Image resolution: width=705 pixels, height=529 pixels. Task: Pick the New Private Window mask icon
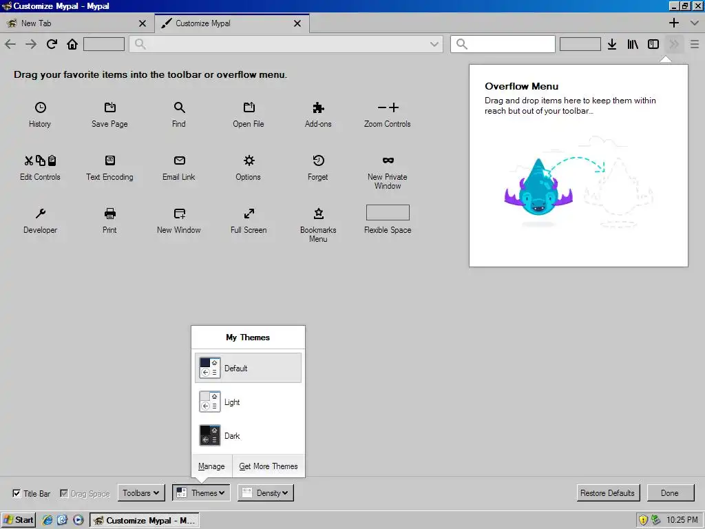click(388, 160)
